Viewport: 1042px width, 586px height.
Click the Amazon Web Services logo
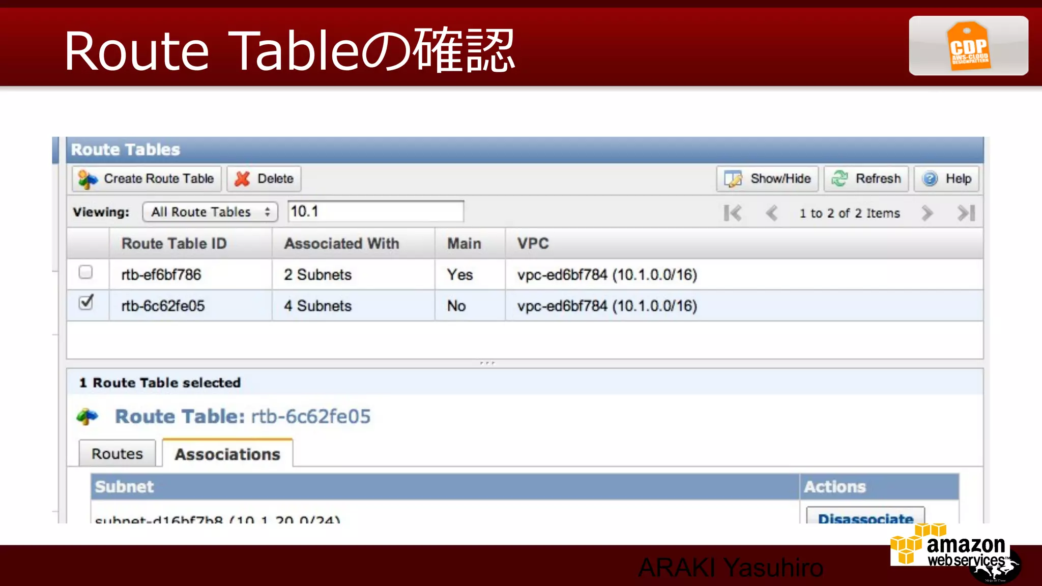click(949, 544)
